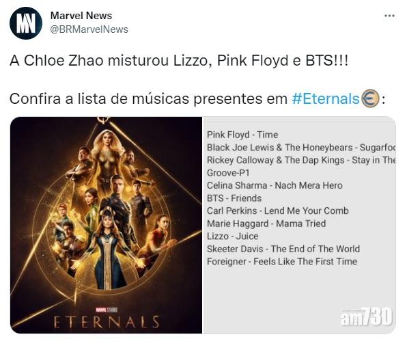Click the am730 watermark logo
The height and width of the screenshot is (339, 407).
pyautogui.click(x=366, y=316)
